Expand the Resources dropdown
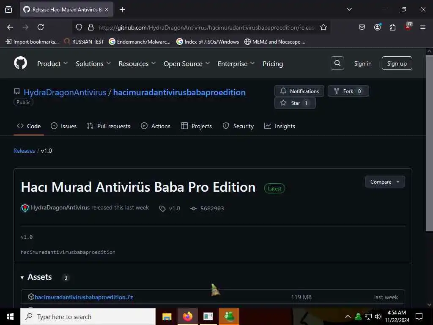Screen dimensions: 433x325 tap(137, 63)
